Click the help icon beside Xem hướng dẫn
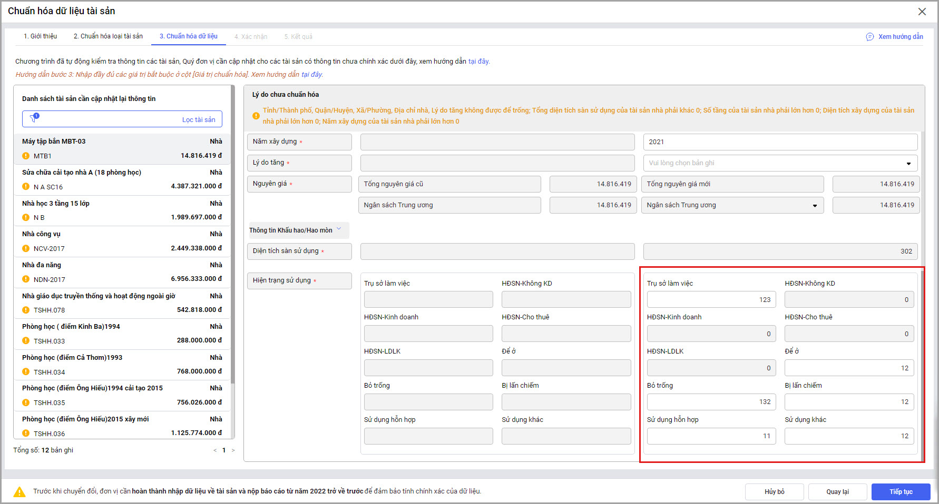Image resolution: width=939 pixels, height=504 pixels. pos(869,37)
